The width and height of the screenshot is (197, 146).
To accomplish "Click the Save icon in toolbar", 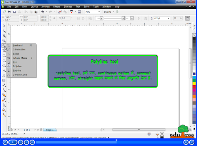I will coord(14,12).
